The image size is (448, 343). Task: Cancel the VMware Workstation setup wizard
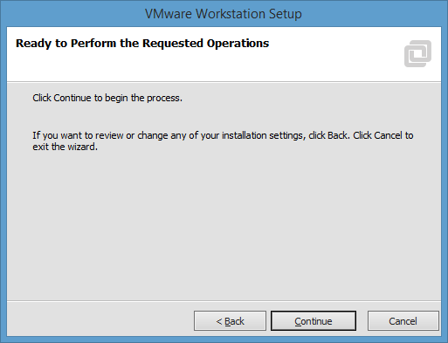403,321
